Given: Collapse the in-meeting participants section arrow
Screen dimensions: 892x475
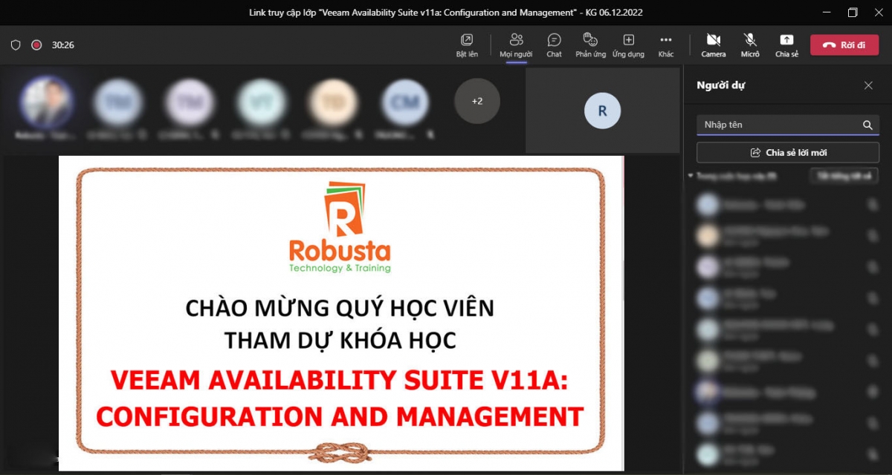Looking at the screenshot, I should tap(691, 176).
